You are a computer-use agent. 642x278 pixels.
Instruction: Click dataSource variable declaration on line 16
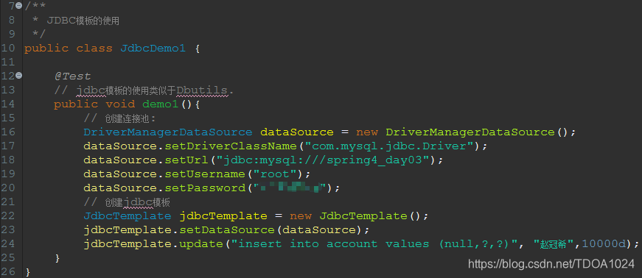pos(297,132)
